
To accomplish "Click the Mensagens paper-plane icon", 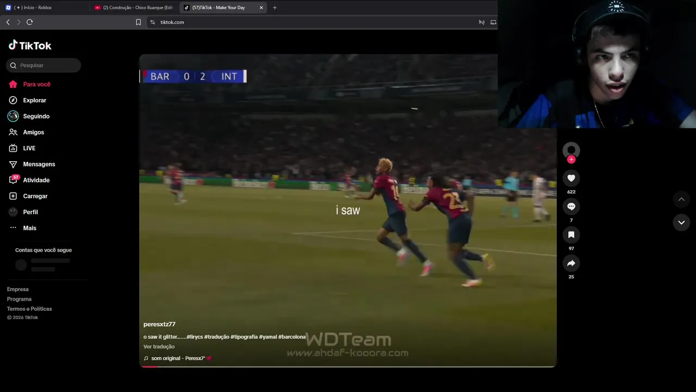I will click(x=13, y=164).
